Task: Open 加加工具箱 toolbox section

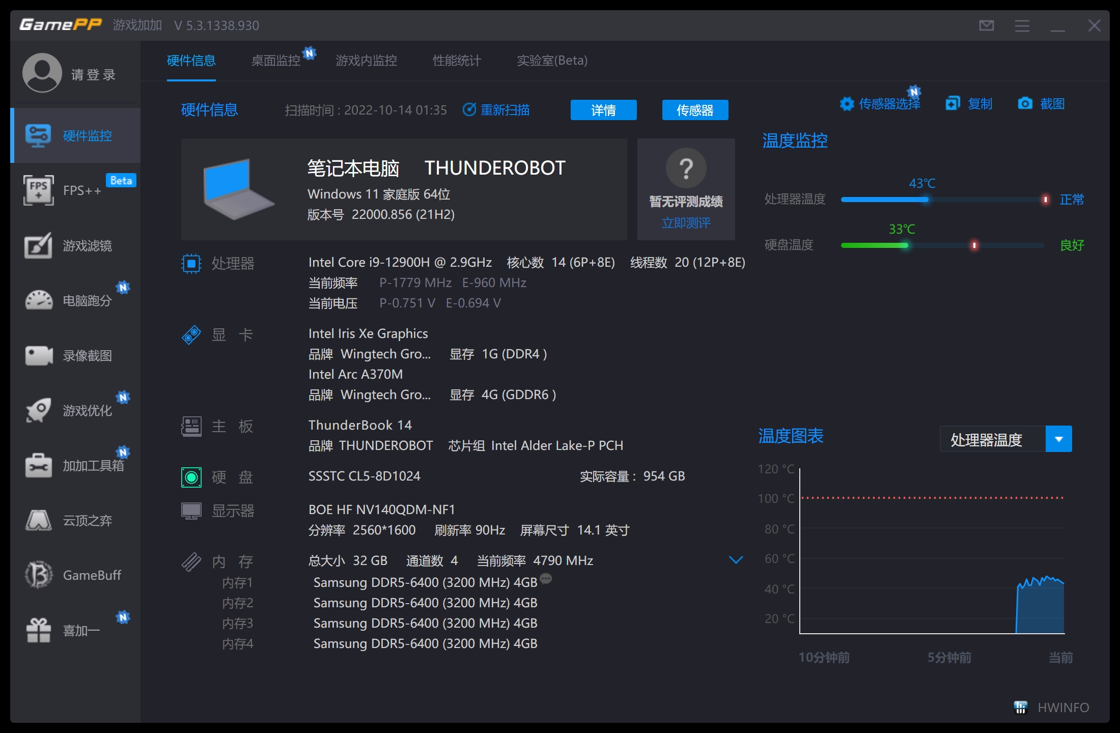Action: (x=75, y=466)
